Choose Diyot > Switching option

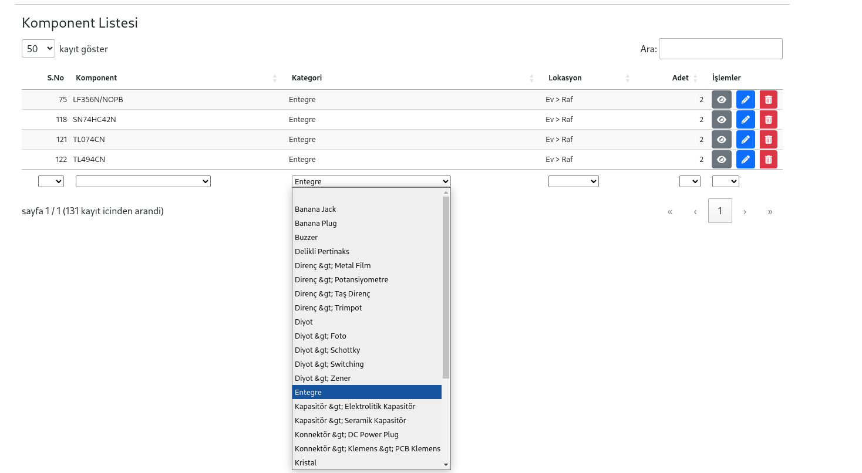point(367,364)
